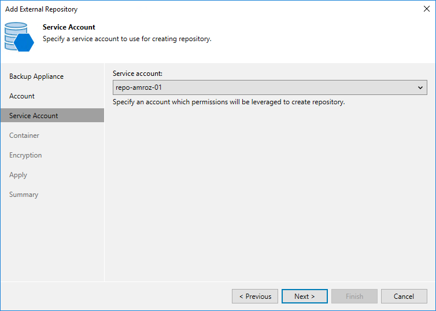Close the Add External Repository dialog

click(427, 9)
